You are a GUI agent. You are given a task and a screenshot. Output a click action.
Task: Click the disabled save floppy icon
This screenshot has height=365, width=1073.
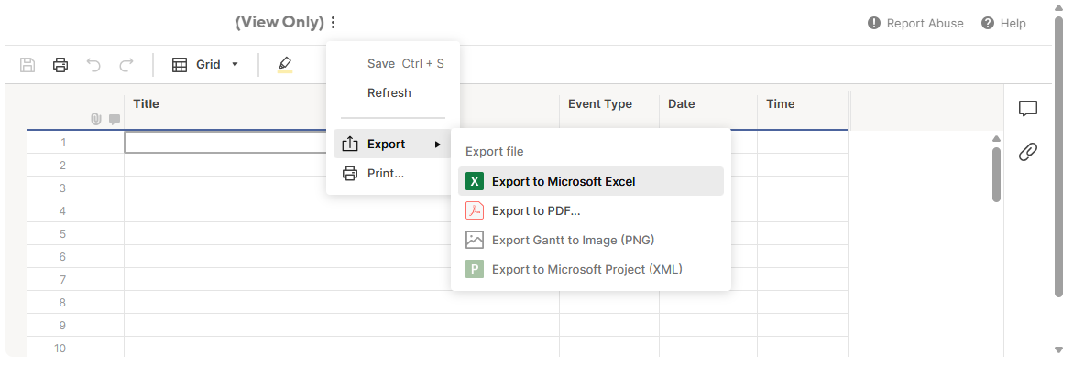click(x=27, y=65)
